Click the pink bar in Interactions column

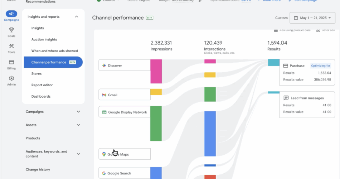click(210, 62)
